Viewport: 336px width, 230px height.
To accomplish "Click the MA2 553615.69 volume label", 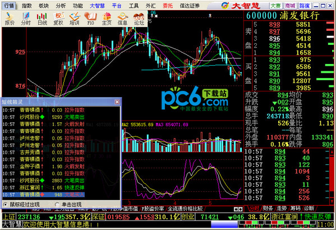I will [137, 125].
